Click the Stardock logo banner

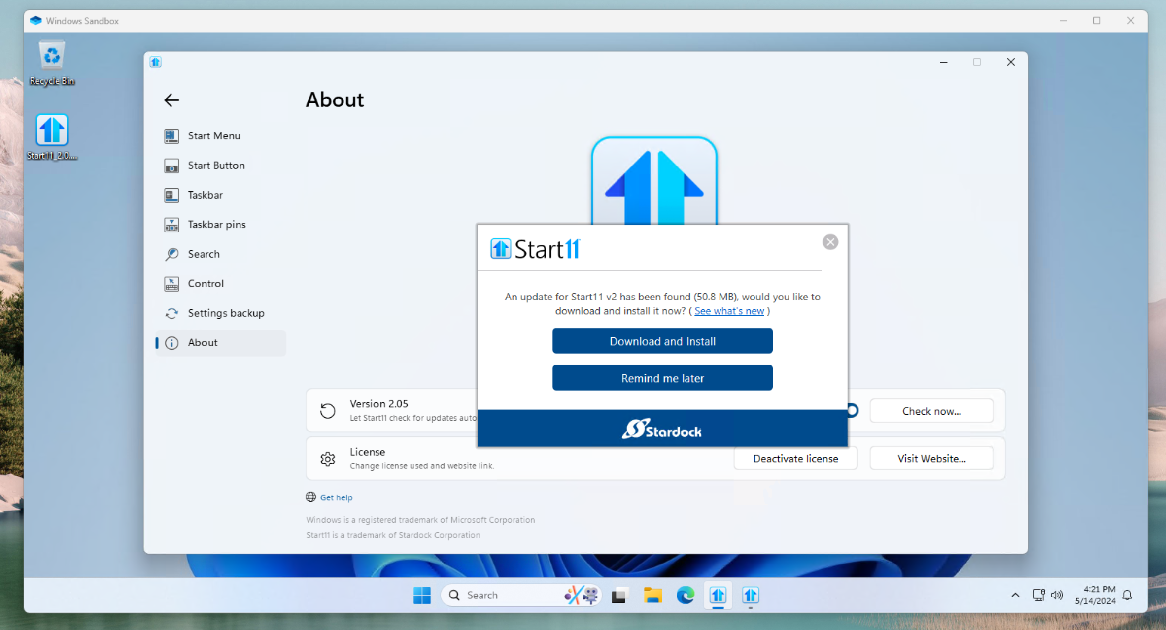662,429
